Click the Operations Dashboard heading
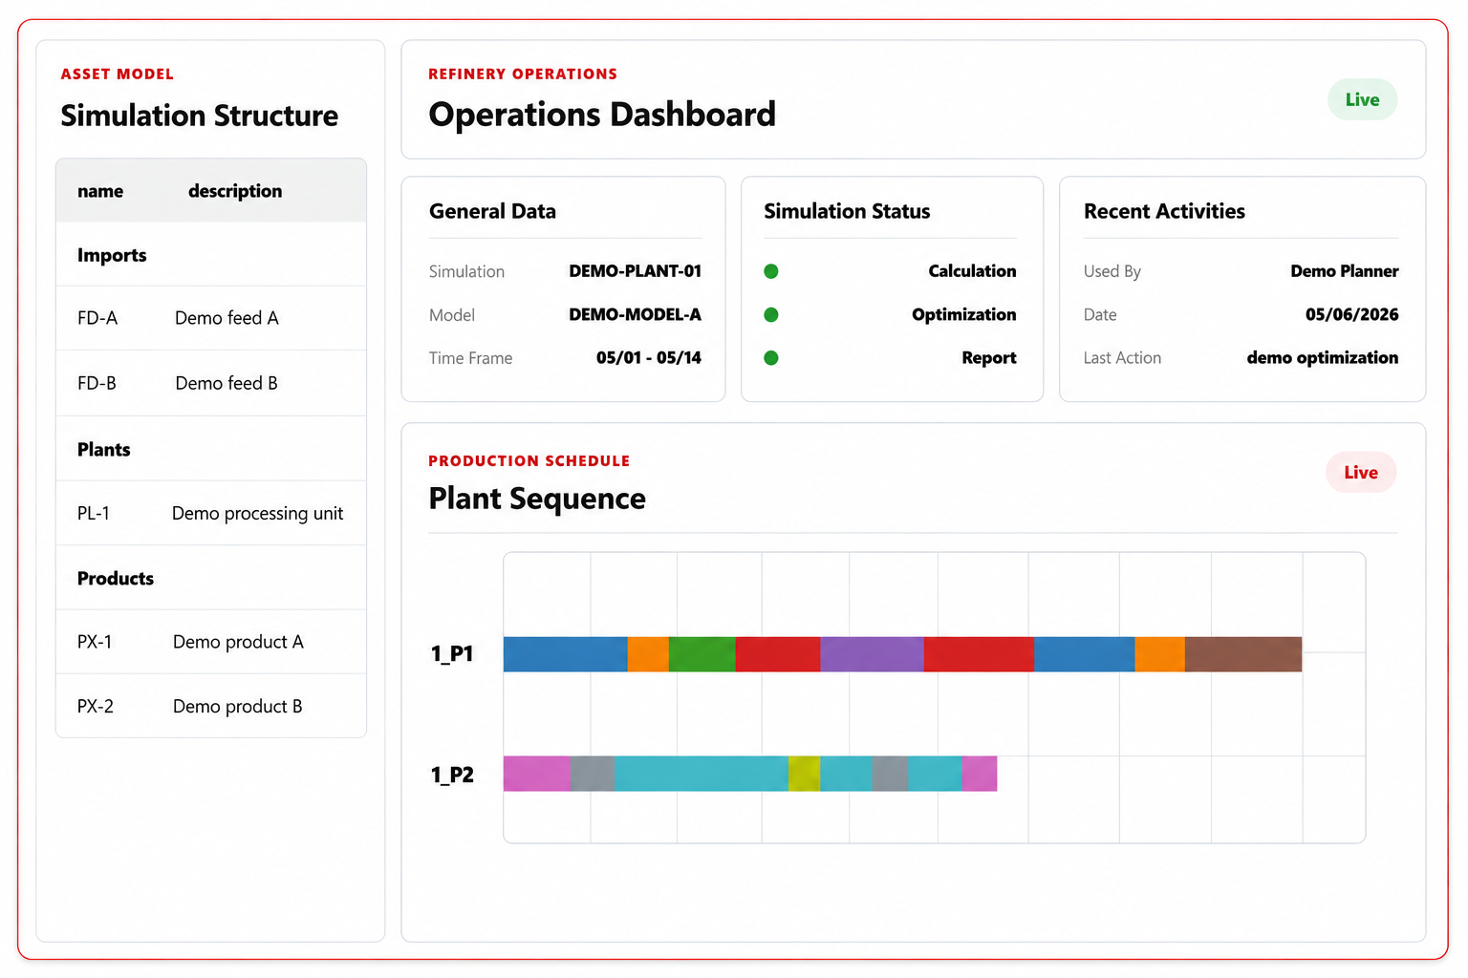Image resolution: width=1468 pixels, height=978 pixels. pyautogui.click(x=602, y=115)
